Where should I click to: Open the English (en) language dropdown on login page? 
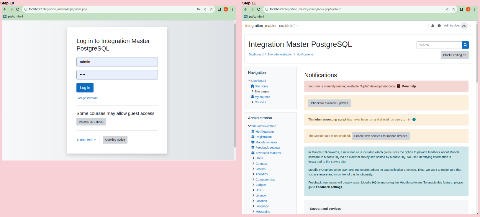pos(86,140)
